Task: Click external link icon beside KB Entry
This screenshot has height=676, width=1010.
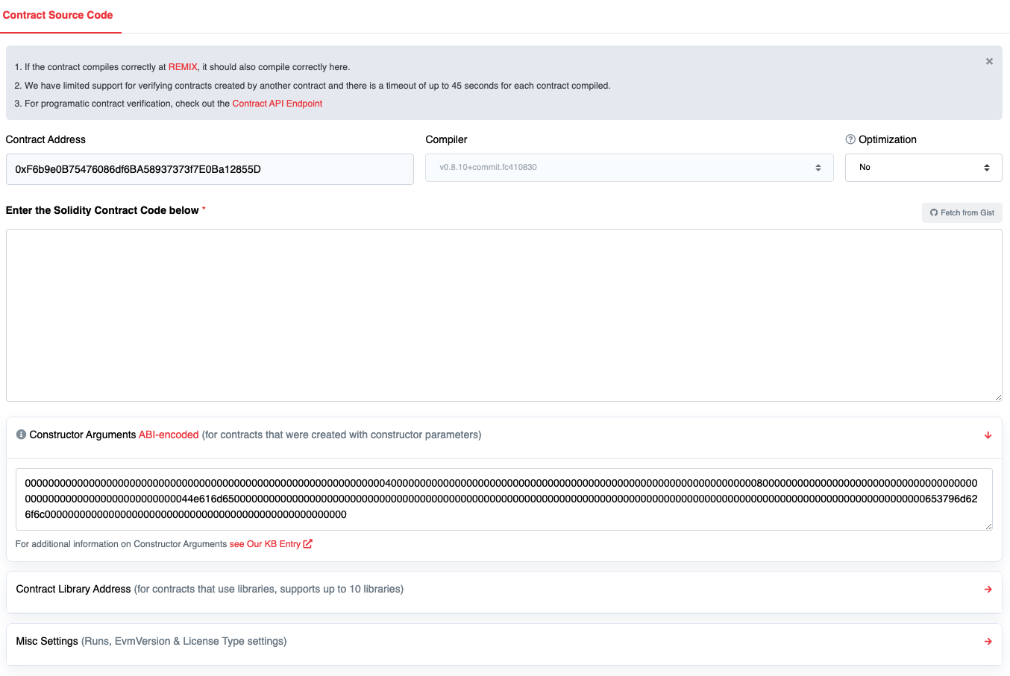Action: pyautogui.click(x=307, y=544)
